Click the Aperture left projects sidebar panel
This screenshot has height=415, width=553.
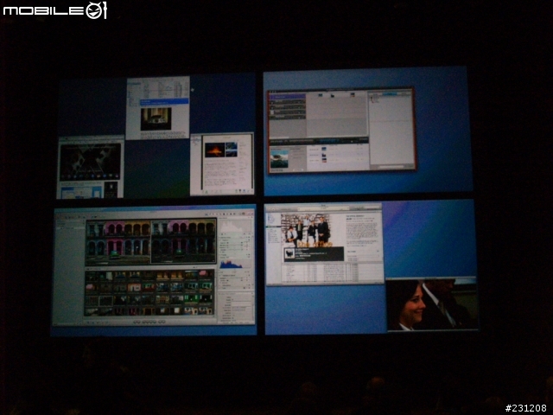[x=69, y=271]
